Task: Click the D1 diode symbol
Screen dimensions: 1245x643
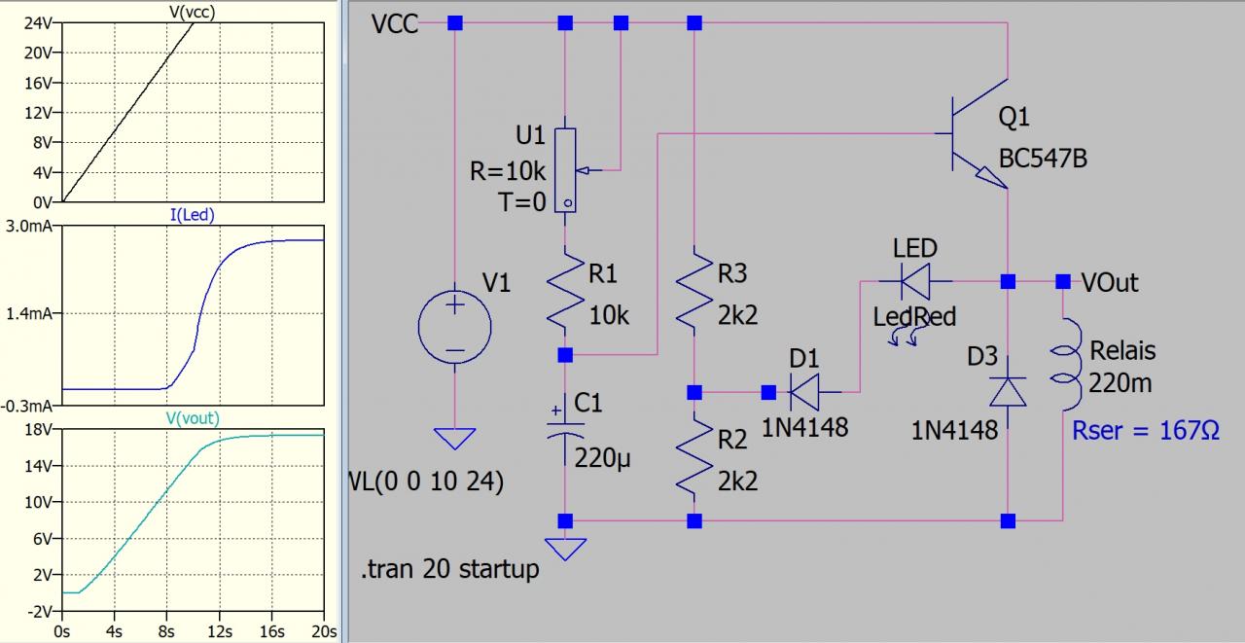Action: 803,393
